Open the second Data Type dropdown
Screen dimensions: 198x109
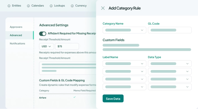(170, 71)
